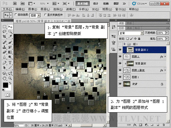This screenshot has height=128, width=171.
Task: Open the CS Live button
Action: 139,4
